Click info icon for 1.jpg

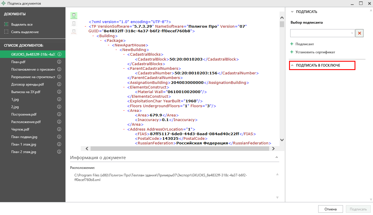[x=59, y=99]
